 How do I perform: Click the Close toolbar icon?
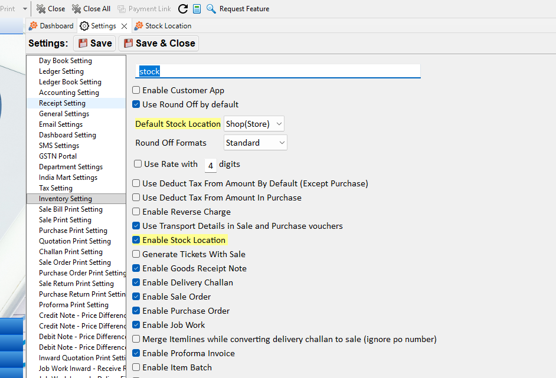point(41,9)
